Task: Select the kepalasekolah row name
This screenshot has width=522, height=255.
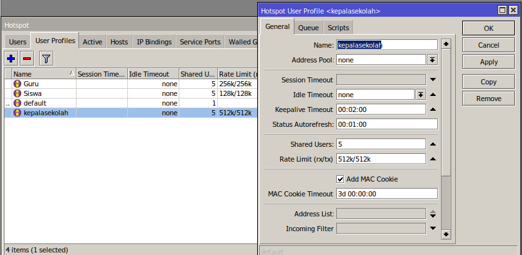Action: click(x=46, y=113)
